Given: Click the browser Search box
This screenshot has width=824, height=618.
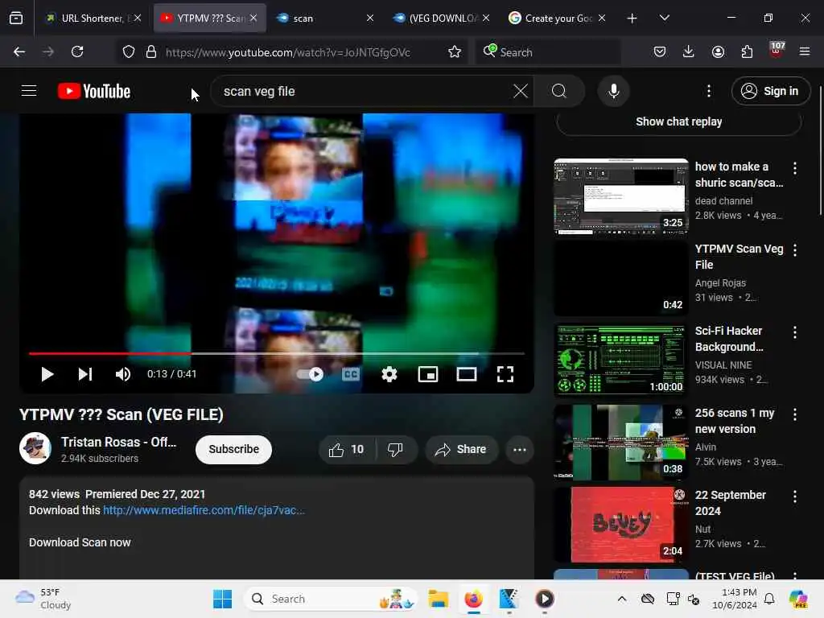Looking at the screenshot, I should coord(548,52).
